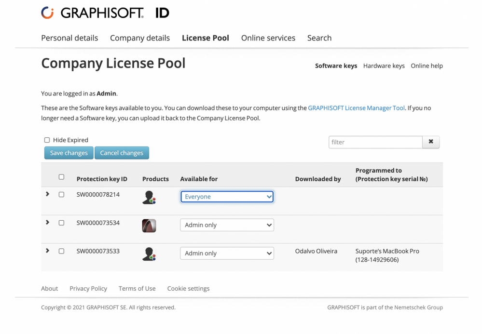Click key ID text SW0000073534

tap(98, 223)
